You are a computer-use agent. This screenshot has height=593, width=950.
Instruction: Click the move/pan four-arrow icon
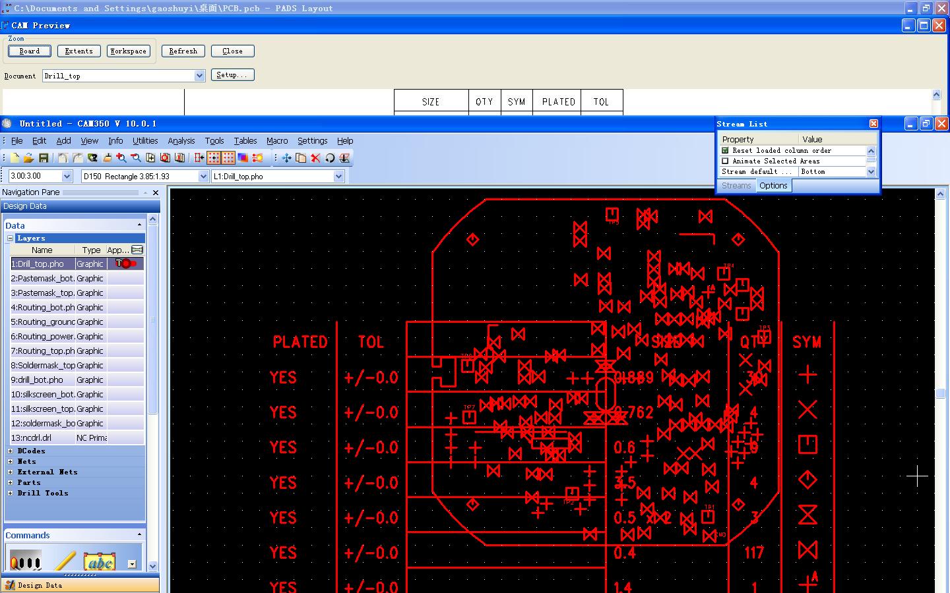click(x=286, y=158)
